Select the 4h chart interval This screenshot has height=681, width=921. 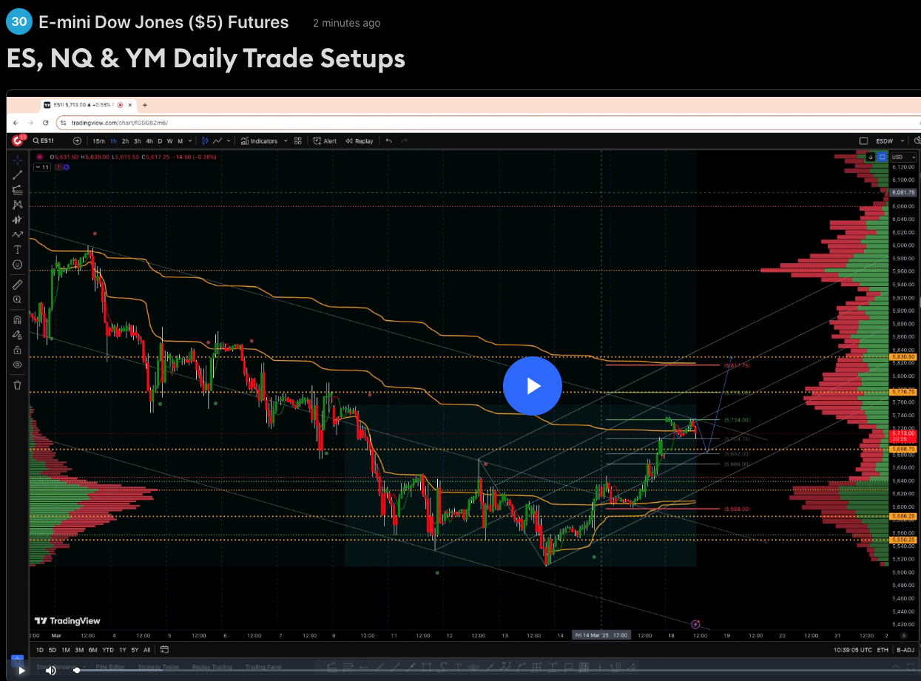click(149, 140)
